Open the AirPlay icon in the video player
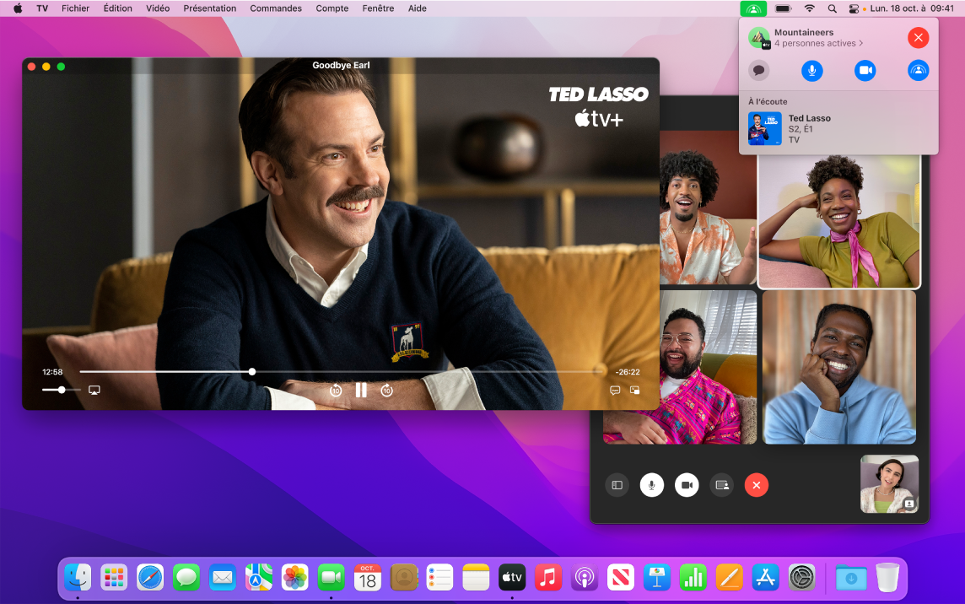 pos(94,389)
